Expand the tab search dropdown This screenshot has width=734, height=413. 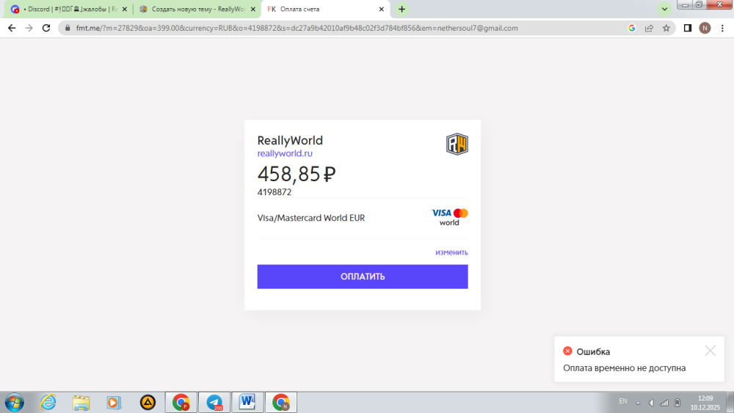click(x=664, y=9)
